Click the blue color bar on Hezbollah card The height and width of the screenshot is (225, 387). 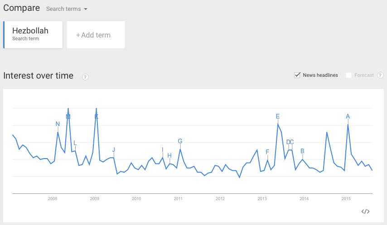[x=4, y=35]
